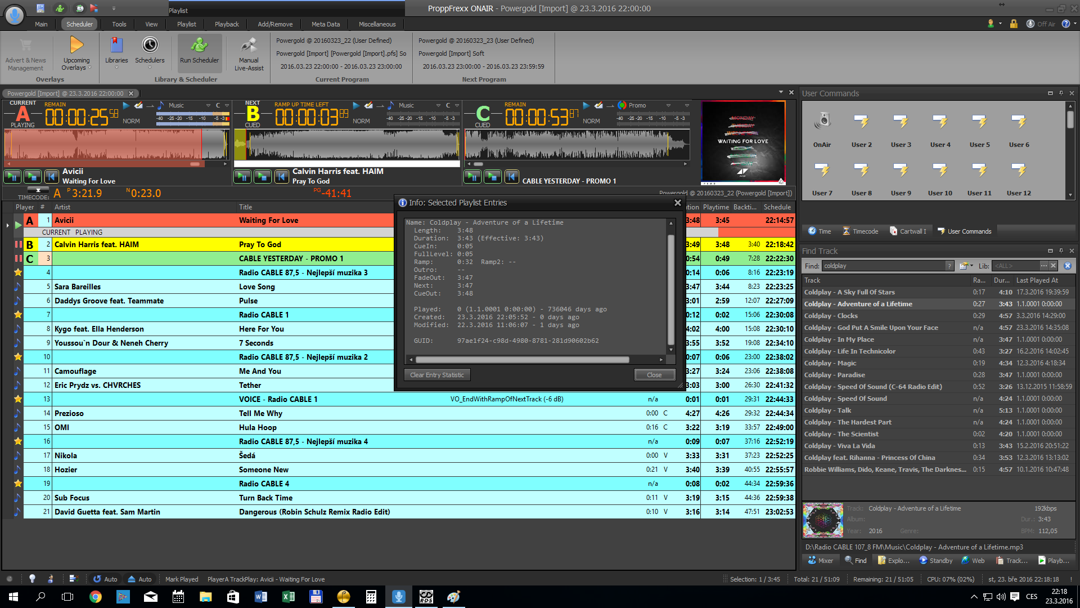Click play/pause on player A
This screenshot has width=1080, height=608.
tap(12, 177)
